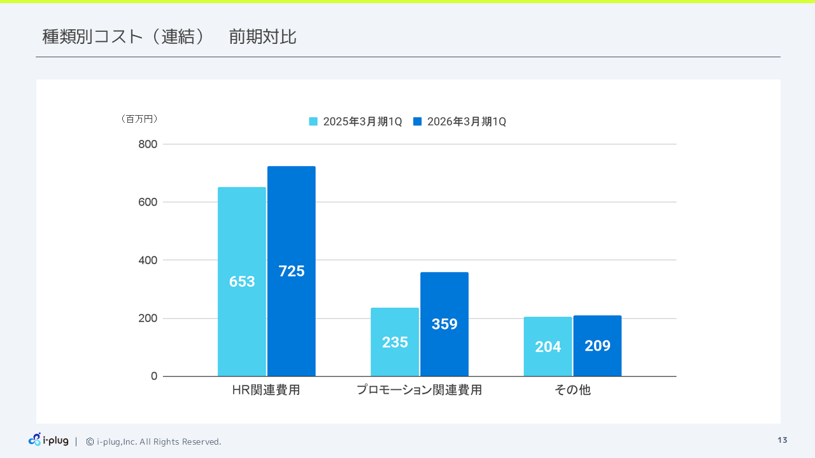
Task: Expand the プロモーション関連費用 category
Action: click(x=420, y=390)
